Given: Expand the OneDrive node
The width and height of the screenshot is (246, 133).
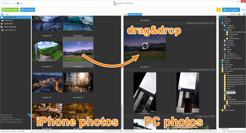Looking at the screenshot, I should click(x=220, y=19).
